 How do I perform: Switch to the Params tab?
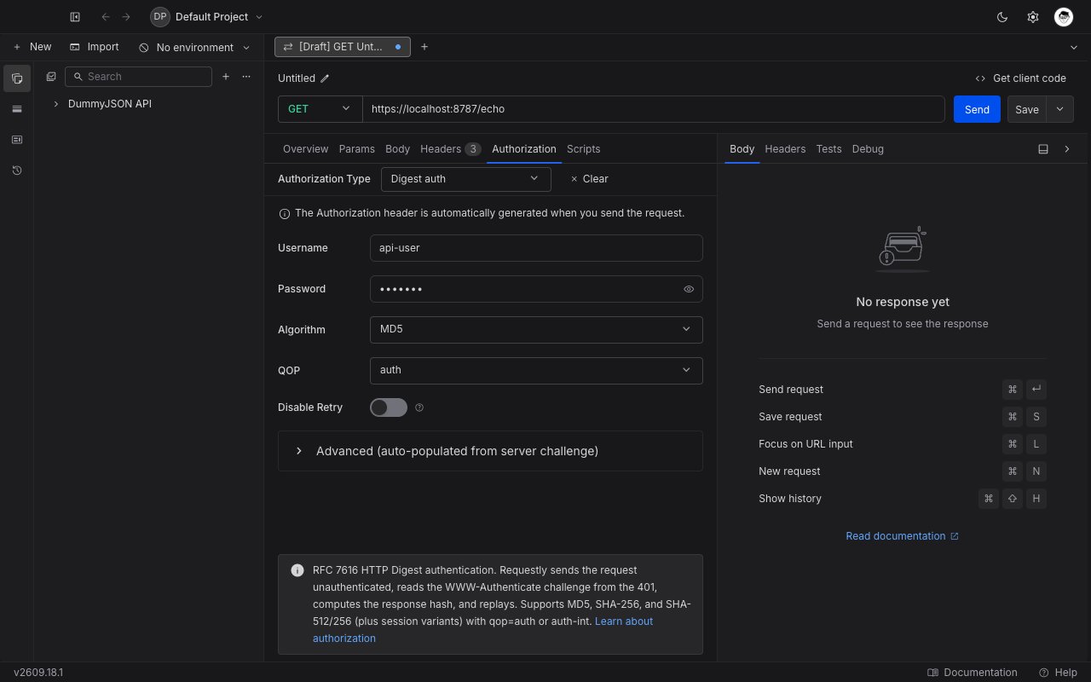pyautogui.click(x=356, y=149)
